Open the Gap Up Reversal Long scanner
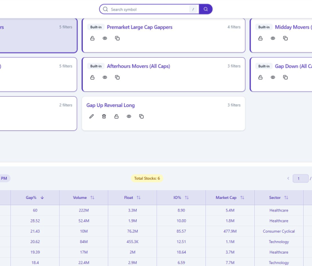This screenshot has height=266, width=312. coord(110,105)
